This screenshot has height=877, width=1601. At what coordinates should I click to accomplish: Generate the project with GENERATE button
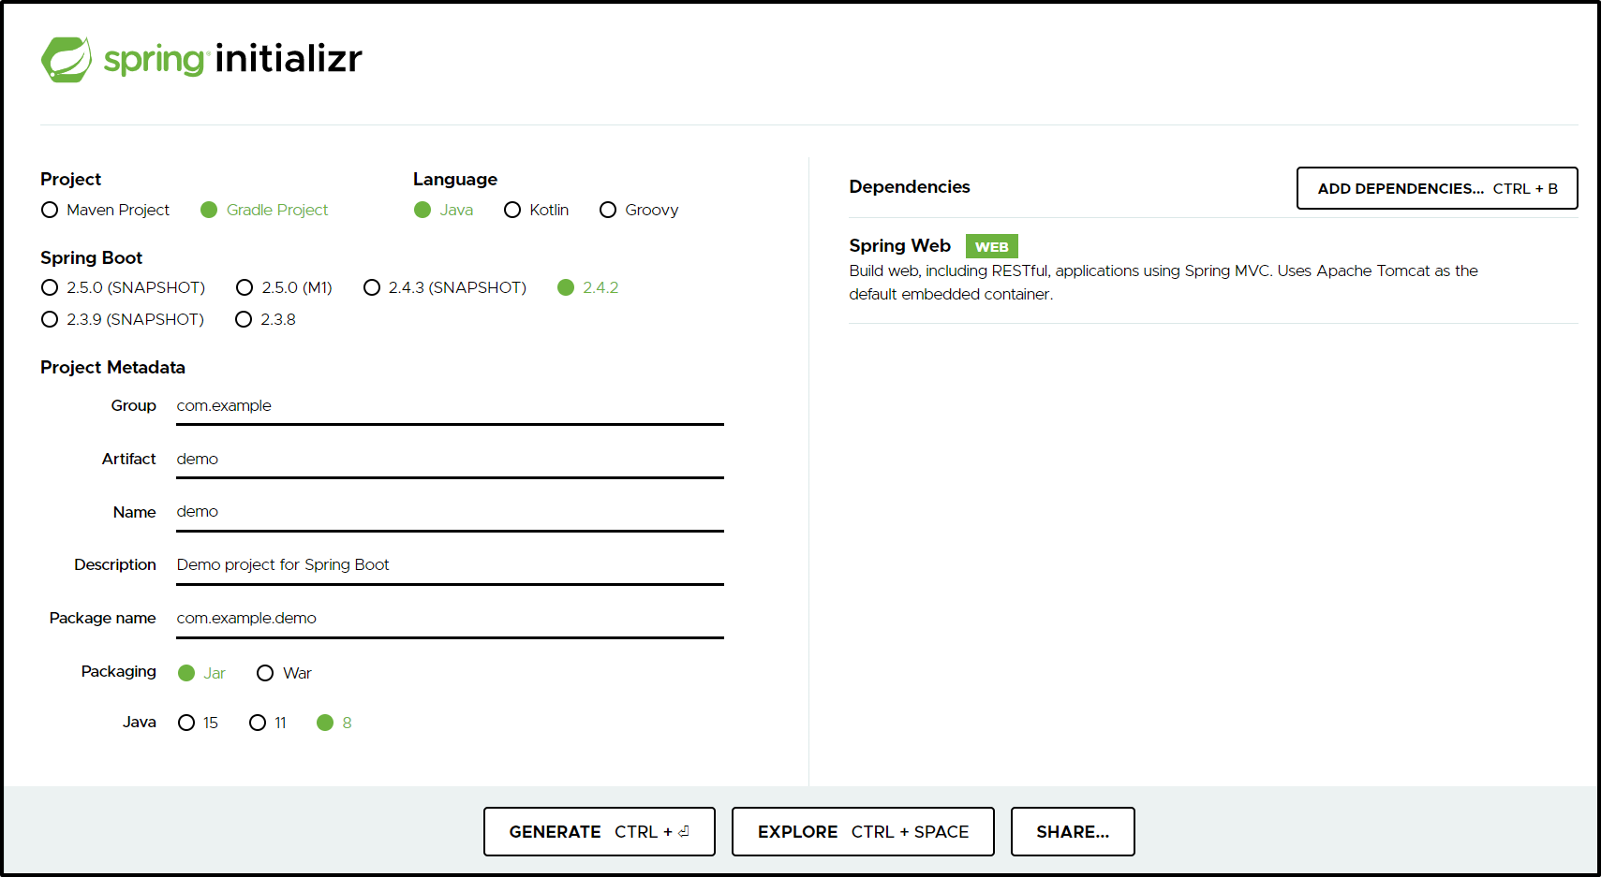(x=600, y=831)
